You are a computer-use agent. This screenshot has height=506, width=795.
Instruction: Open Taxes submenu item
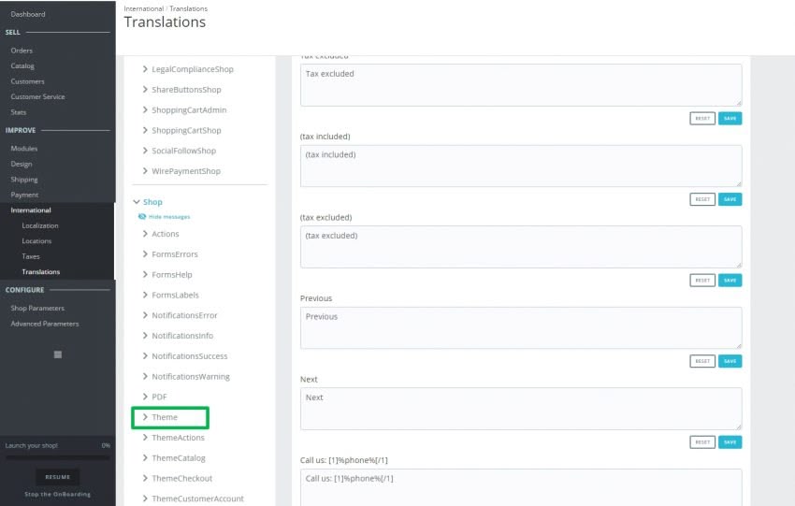tap(31, 256)
